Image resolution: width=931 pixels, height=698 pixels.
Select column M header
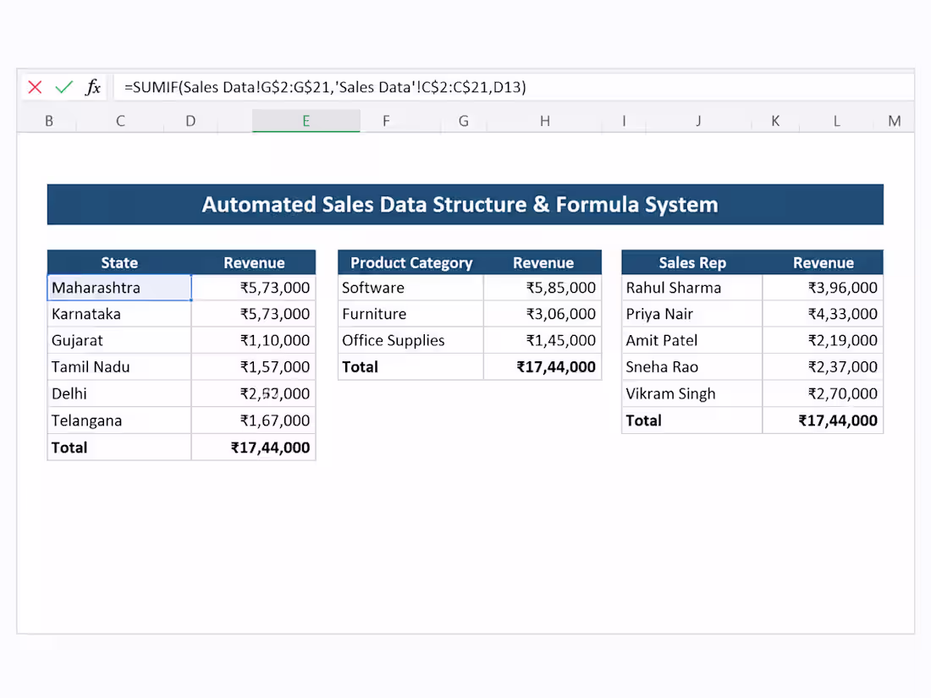895,121
